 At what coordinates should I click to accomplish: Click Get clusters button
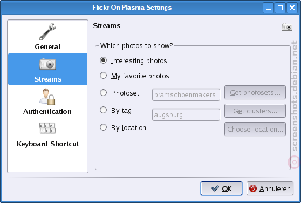click(x=255, y=111)
